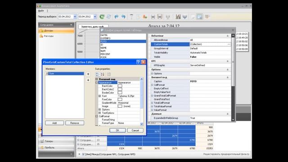Expand GrandTotalCellFormat property in field properties
The width and height of the screenshot is (288, 162).
[152, 96]
